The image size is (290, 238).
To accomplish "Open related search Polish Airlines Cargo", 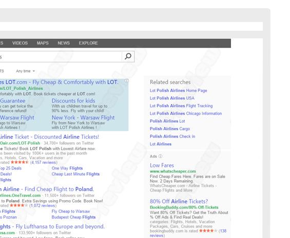I will point(170,129).
